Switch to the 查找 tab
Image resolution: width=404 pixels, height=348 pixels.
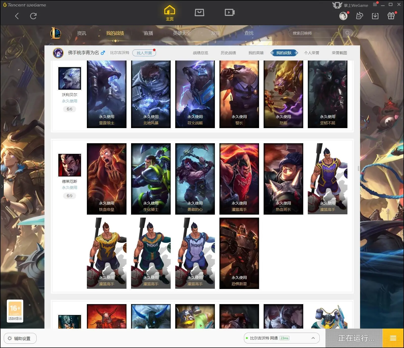pos(249,33)
